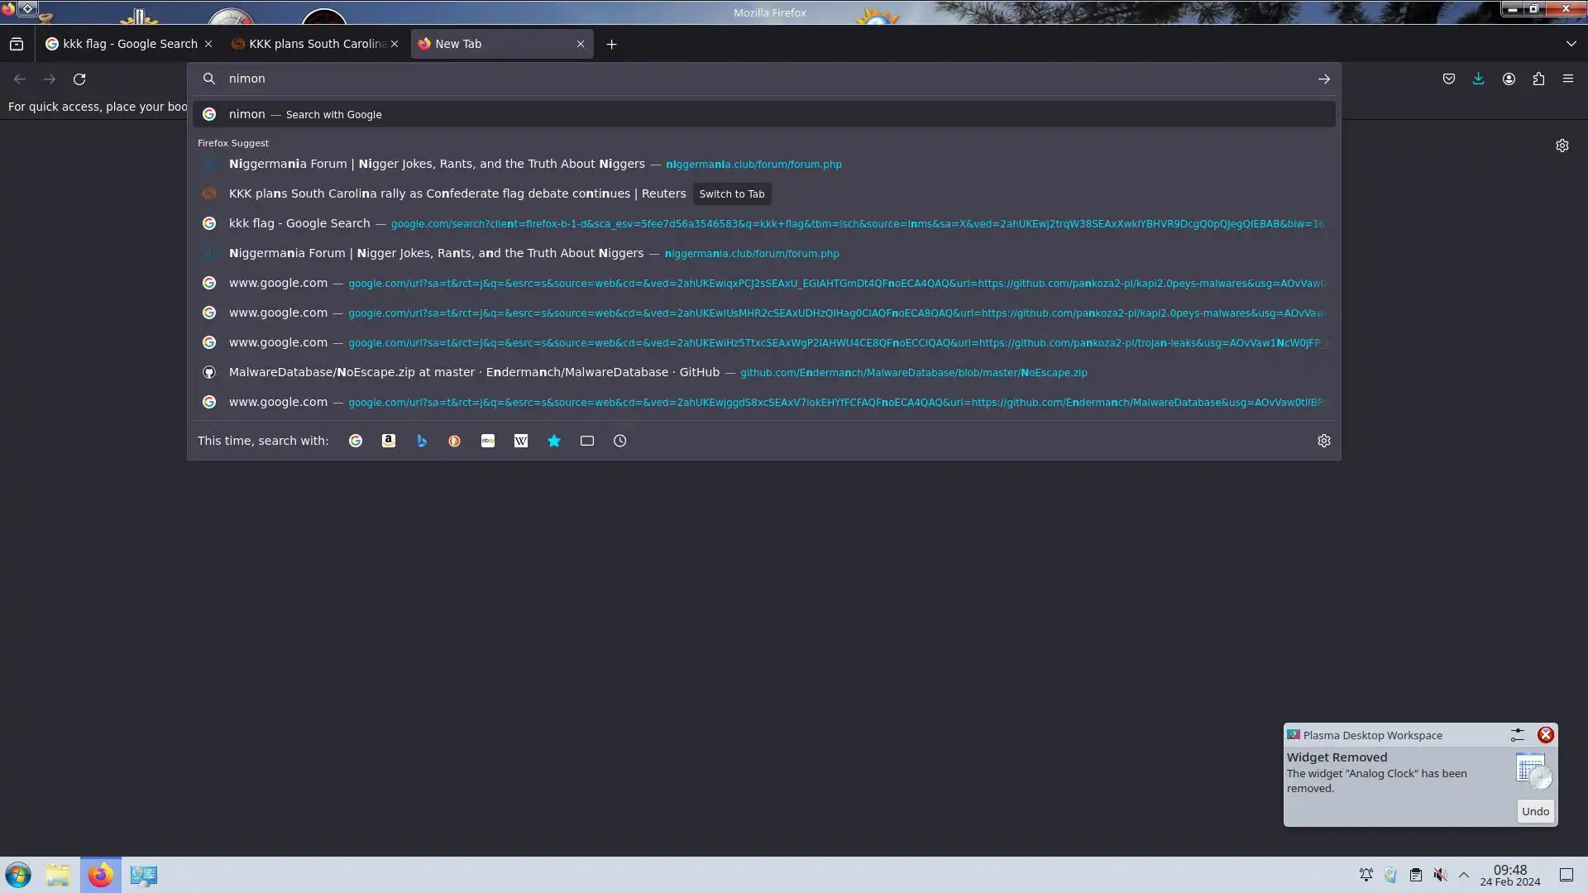
Task: Search in Bookmarks star icon
Action: 554,441
